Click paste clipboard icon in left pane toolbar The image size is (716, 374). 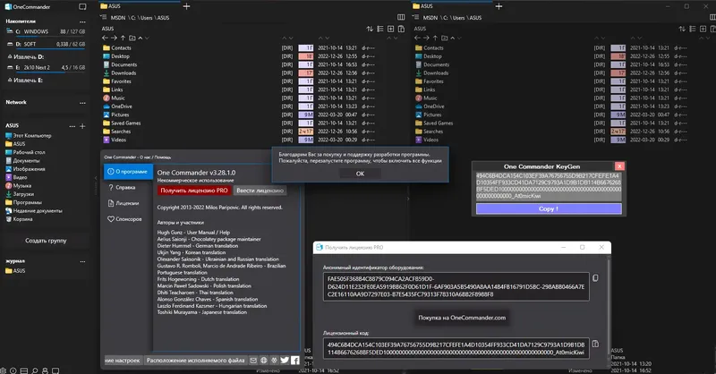click(x=401, y=29)
